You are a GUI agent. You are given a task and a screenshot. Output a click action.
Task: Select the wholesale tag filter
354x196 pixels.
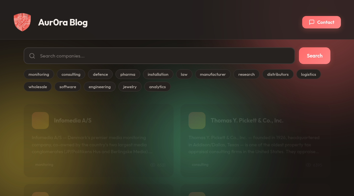coord(38,87)
